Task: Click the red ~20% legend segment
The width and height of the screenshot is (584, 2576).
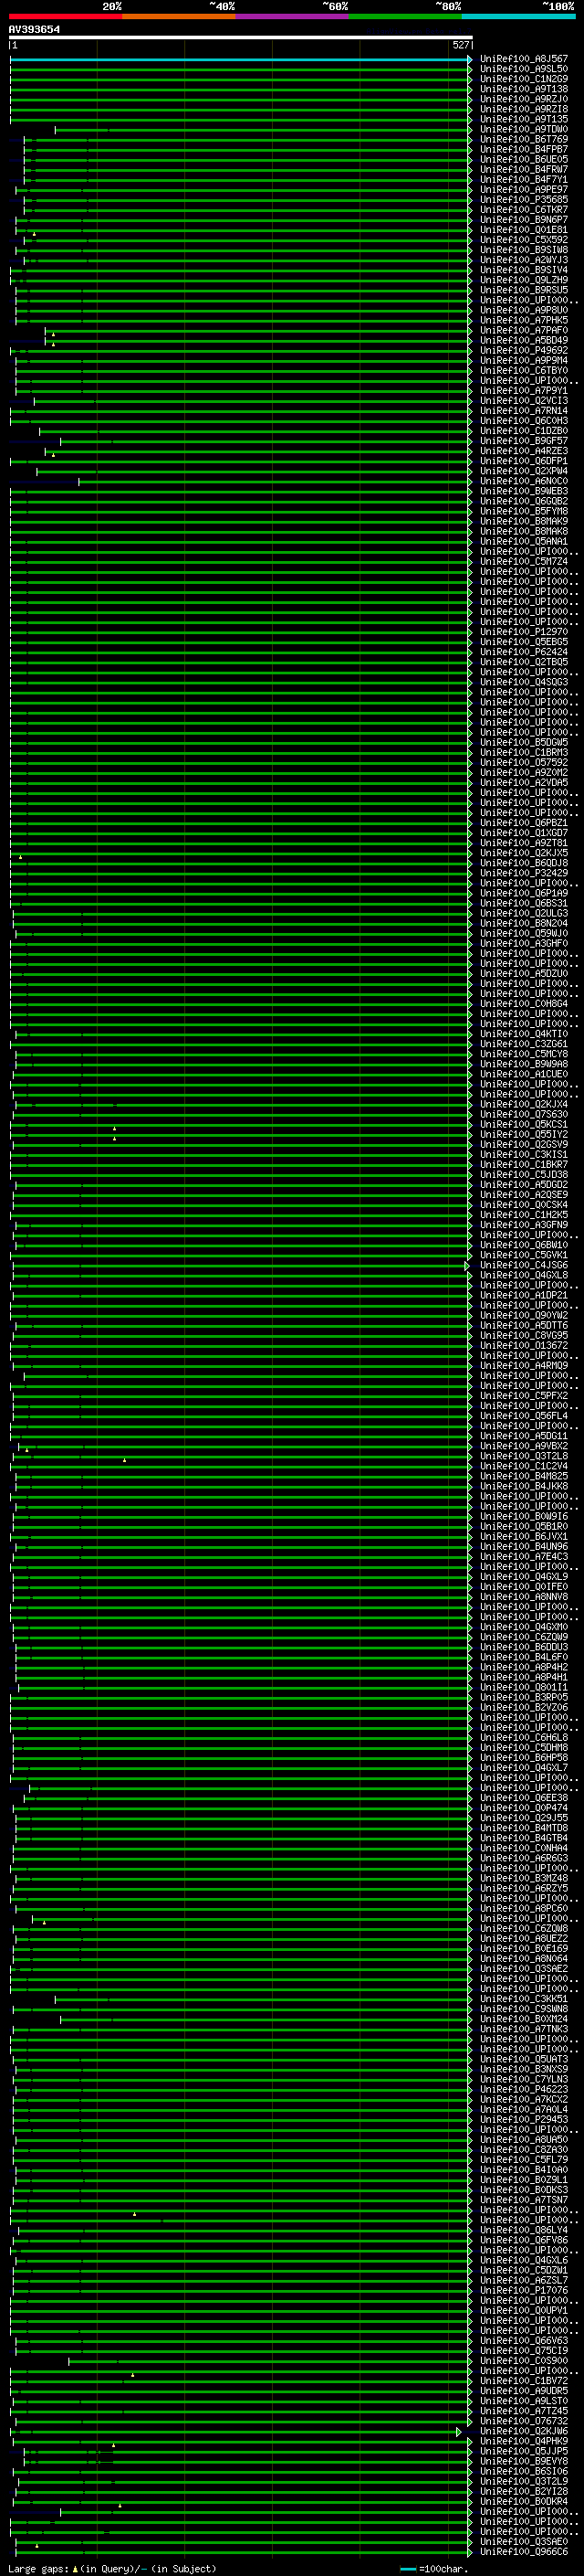Action: coord(66,16)
